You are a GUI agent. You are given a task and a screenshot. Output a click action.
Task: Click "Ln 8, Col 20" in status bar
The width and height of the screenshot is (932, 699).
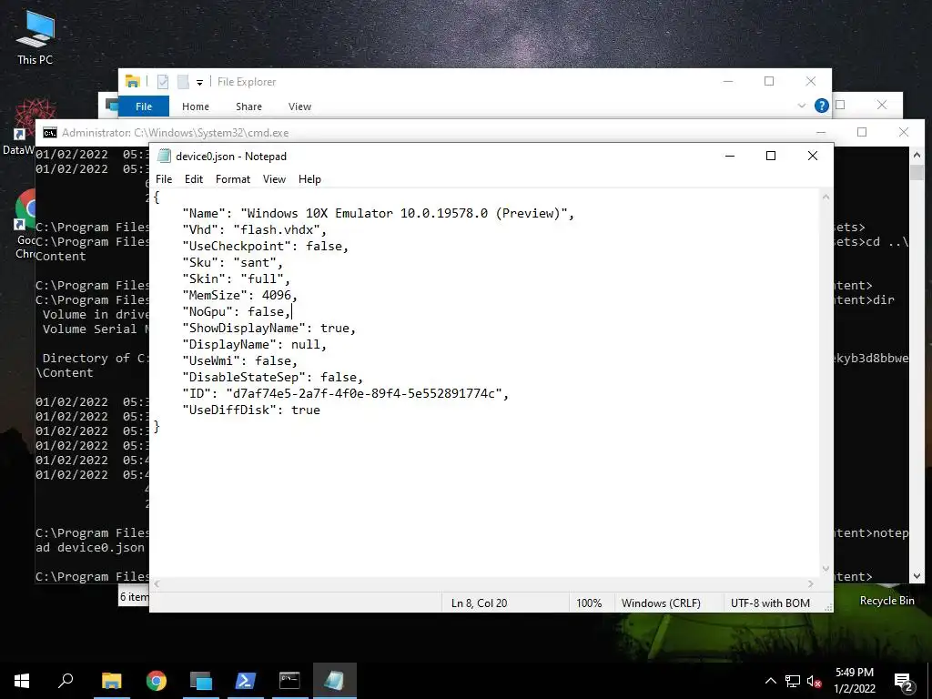click(x=479, y=603)
